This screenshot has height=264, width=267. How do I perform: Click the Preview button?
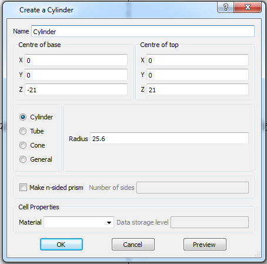tap(205, 245)
